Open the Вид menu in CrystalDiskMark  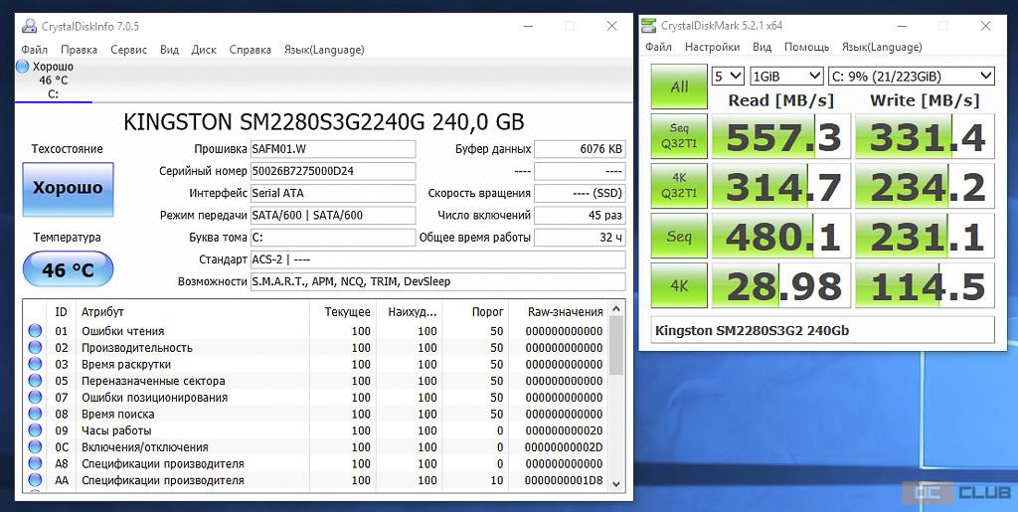(x=763, y=48)
